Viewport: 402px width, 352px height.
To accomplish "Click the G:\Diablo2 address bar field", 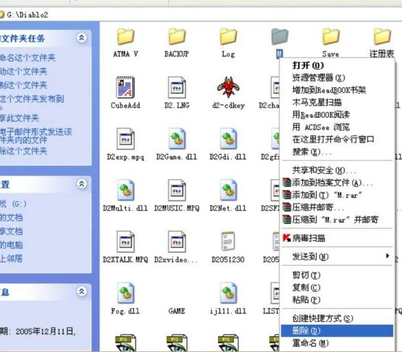I will 201,15.
